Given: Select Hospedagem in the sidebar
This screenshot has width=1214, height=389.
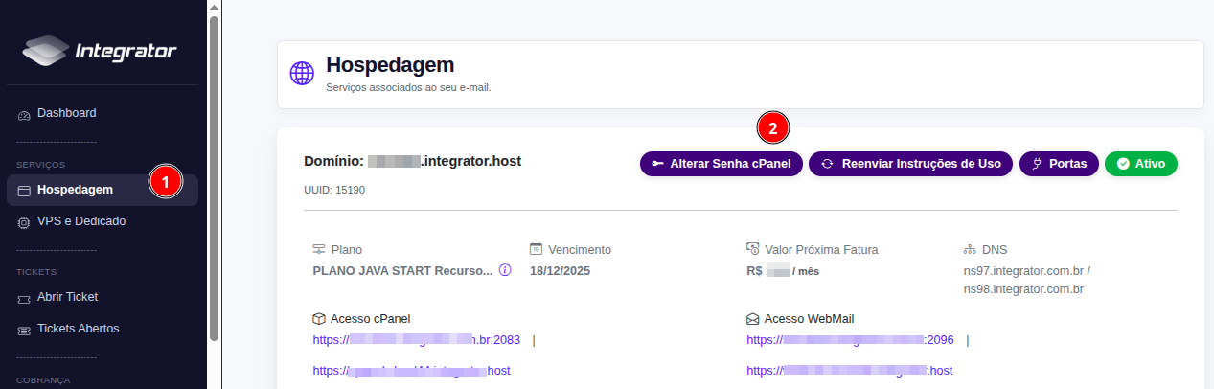Looking at the screenshot, I should pyautogui.click(x=102, y=190).
